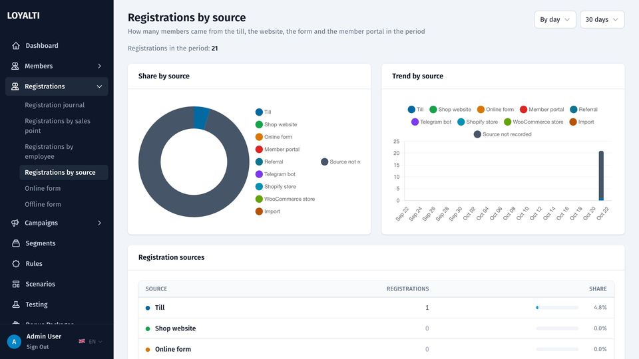
Task: Click the blue Till donut slice
Action: pyautogui.click(x=201, y=118)
